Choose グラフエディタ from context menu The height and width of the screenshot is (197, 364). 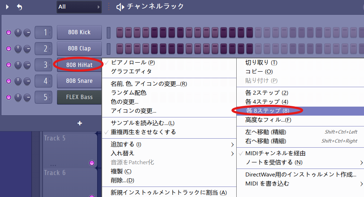(x=131, y=71)
